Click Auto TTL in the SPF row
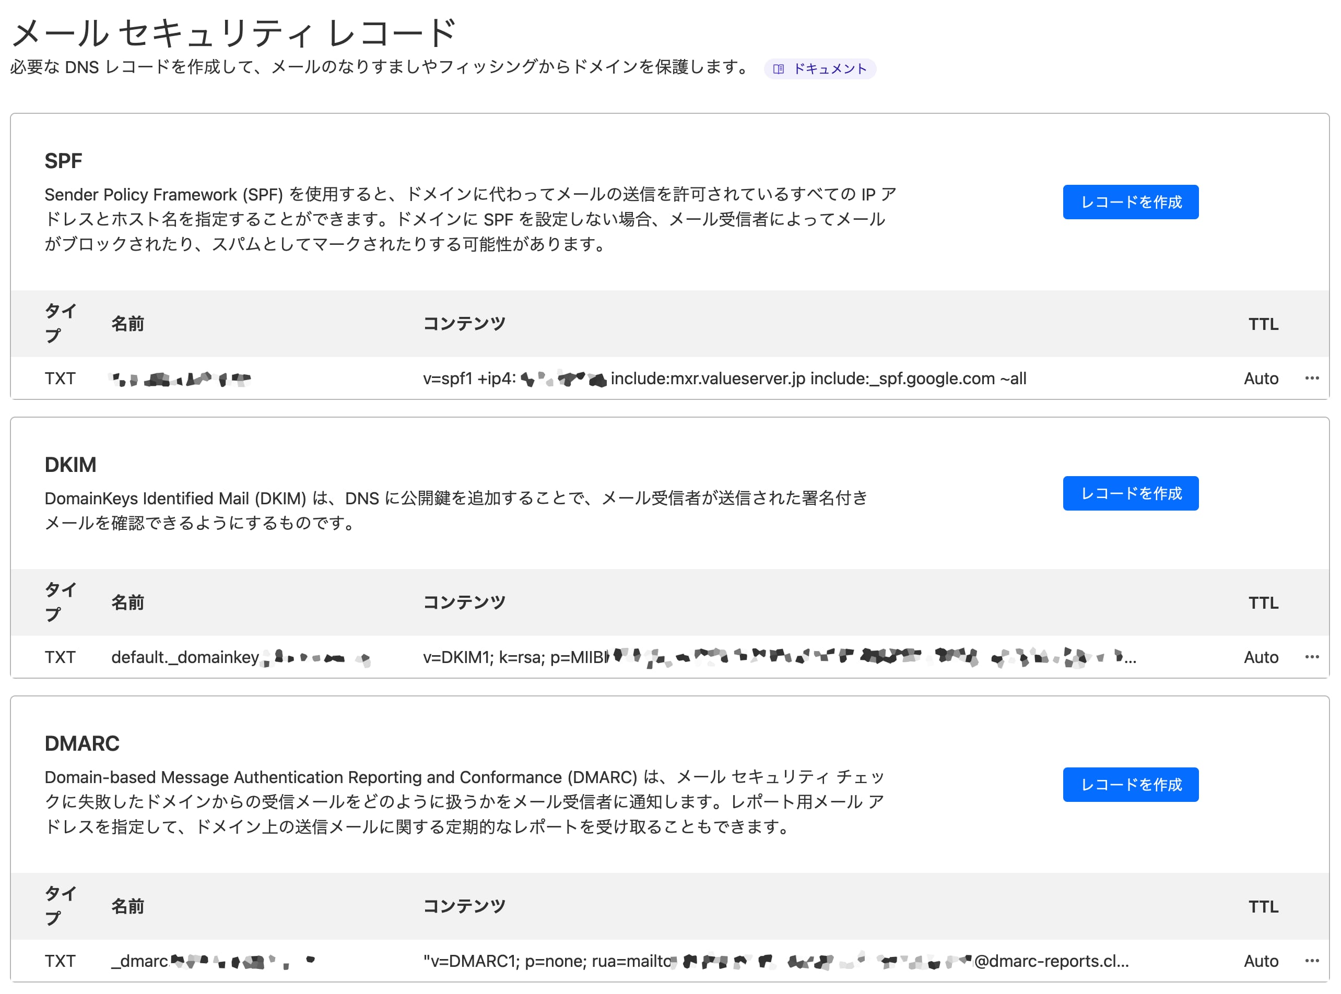The width and height of the screenshot is (1341, 994). pos(1261,378)
